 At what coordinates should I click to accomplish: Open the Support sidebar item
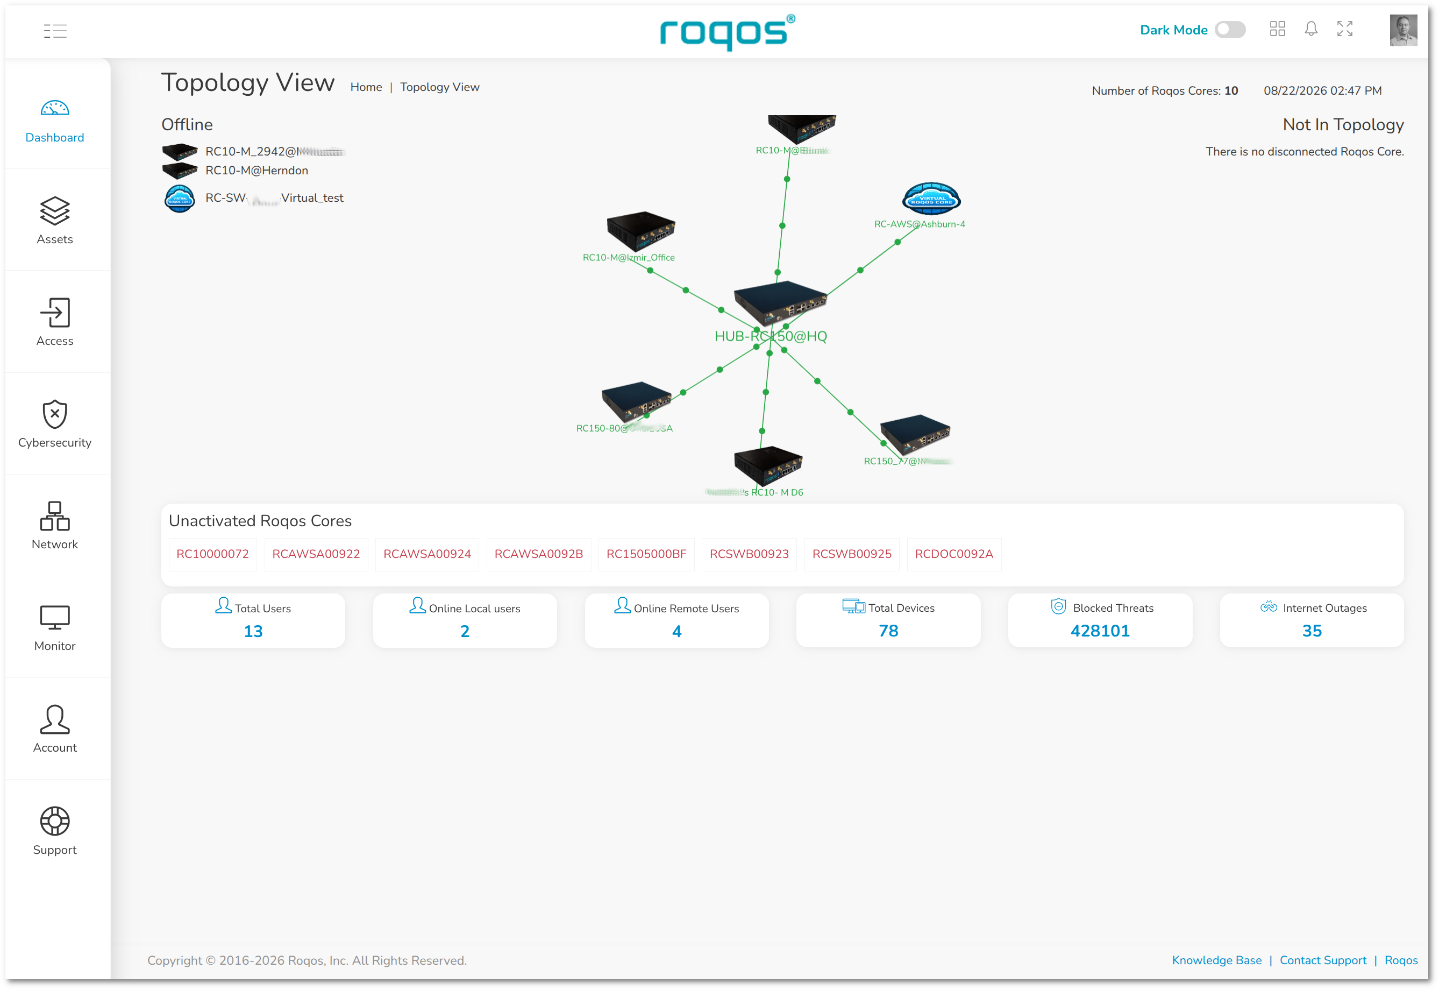(55, 831)
